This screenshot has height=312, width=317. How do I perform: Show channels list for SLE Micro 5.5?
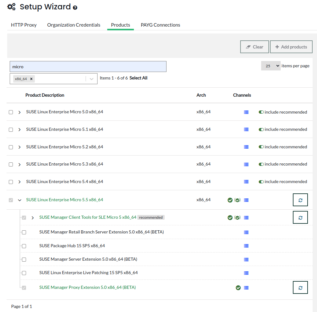coord(246,200)
